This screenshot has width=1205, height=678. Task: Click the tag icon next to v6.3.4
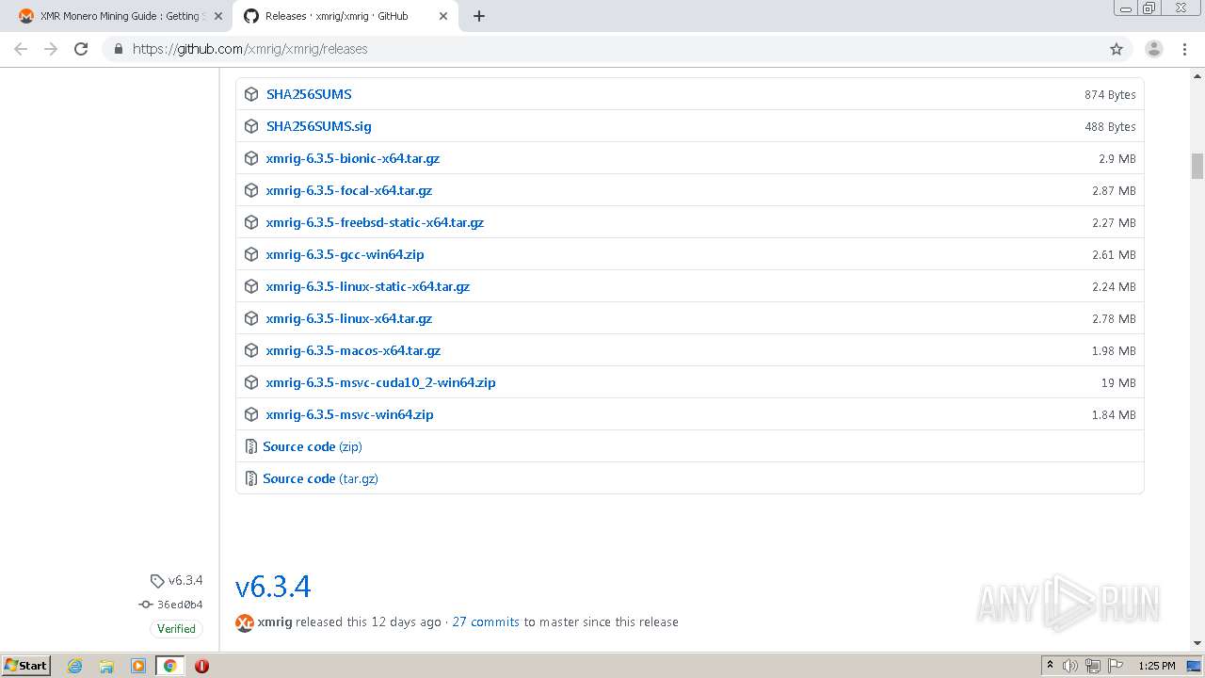click(157, 581)
